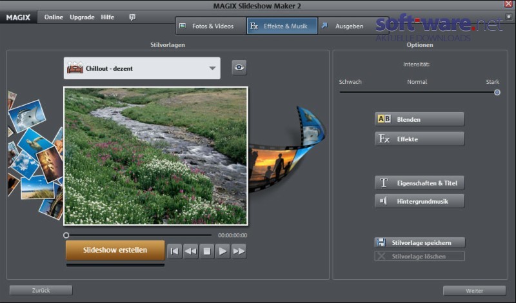Click Stilvorlage speichern button
The height and width of the screenshot is (303, 516).
420,242
